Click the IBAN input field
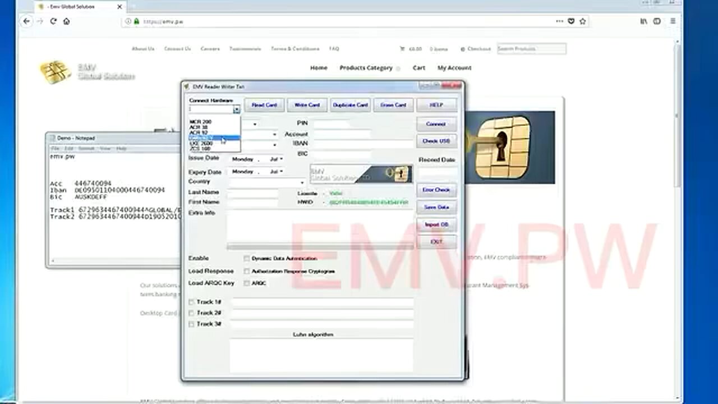Image resolution: width=718 pixels, height=404 pixels. (363, 144)
